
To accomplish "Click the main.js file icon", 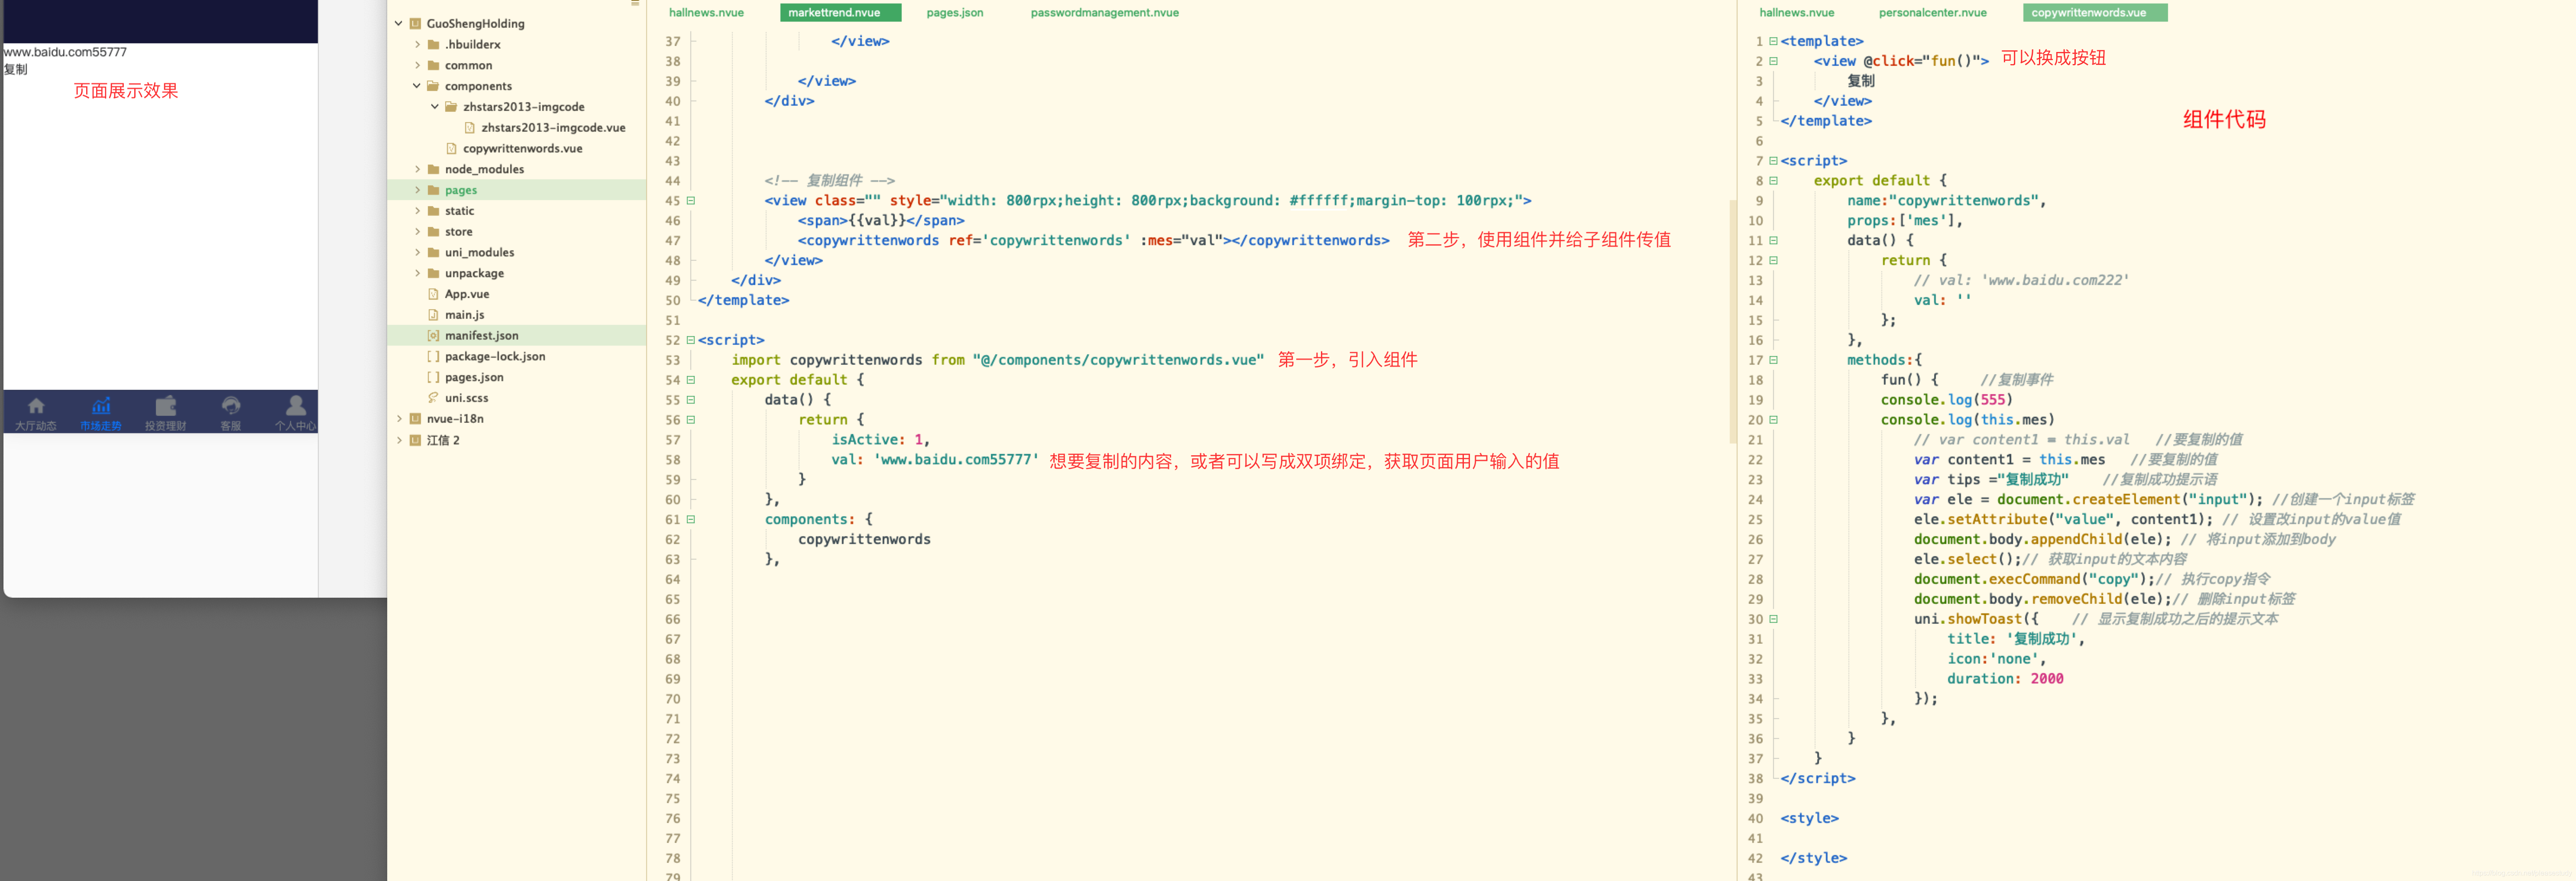I will [433, 315].
